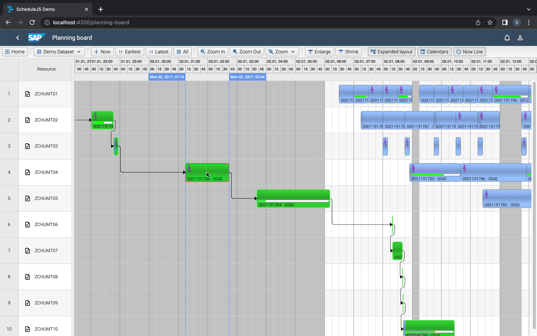Click the Earliest button

(x=130, y=52)
